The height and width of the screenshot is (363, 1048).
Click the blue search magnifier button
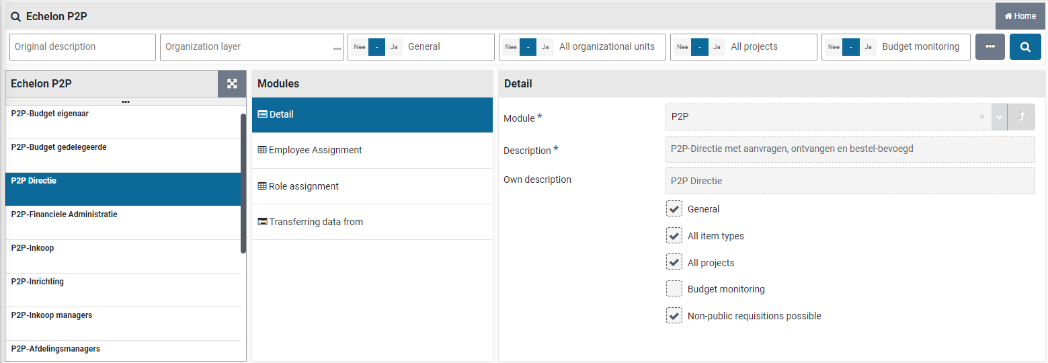click(1024, 47)
